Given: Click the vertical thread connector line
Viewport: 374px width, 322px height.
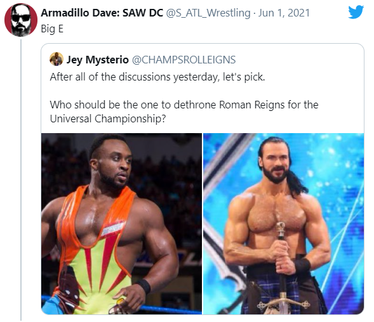Looking at the screenshot, I should [21, 180].
